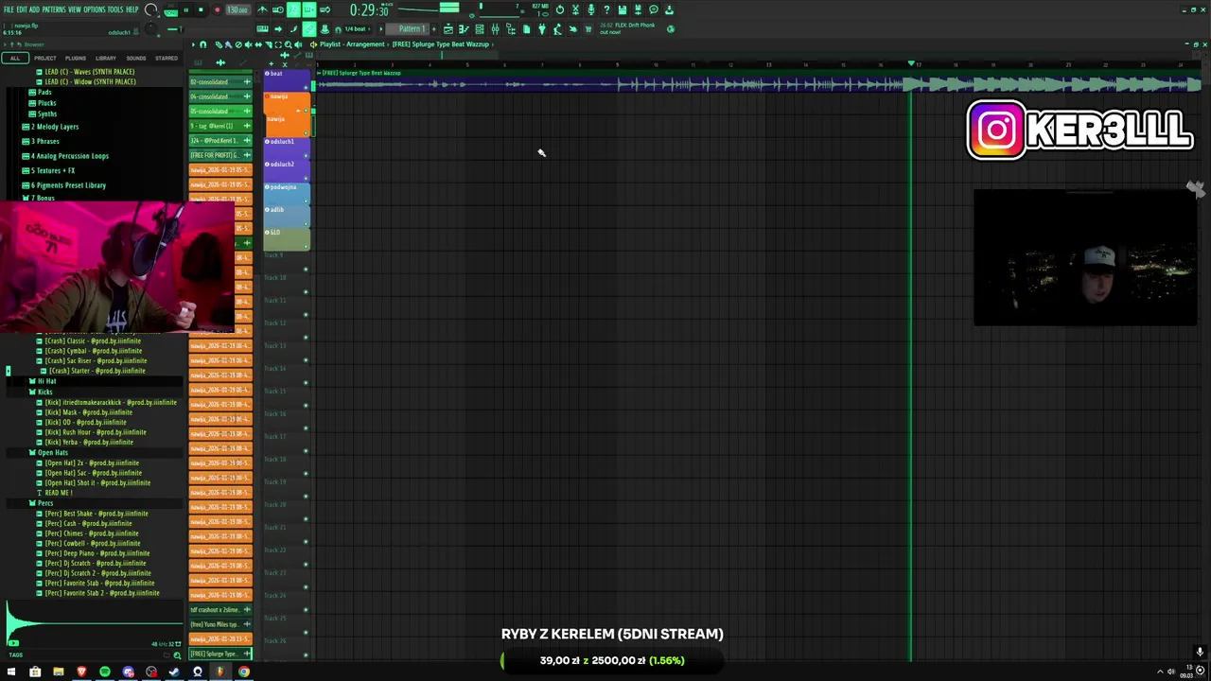Open the Piano roll via toolbar icon
Screen dimensions: 1211x681
click(x=464, y=28)
